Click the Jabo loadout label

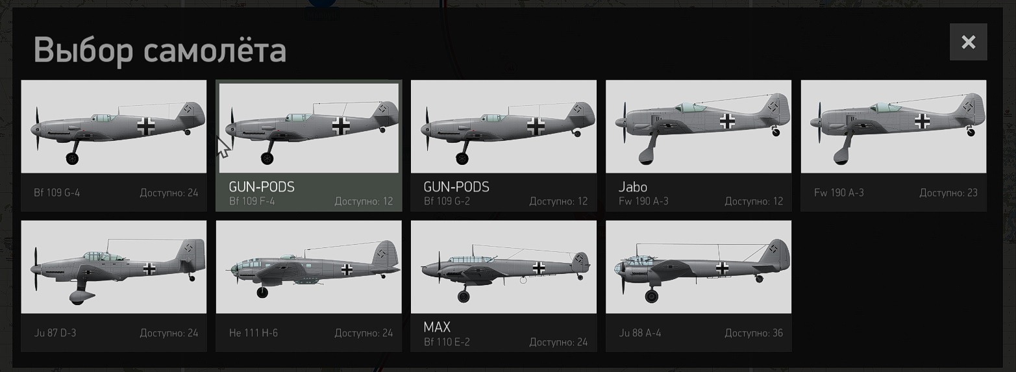coord(633,187)
